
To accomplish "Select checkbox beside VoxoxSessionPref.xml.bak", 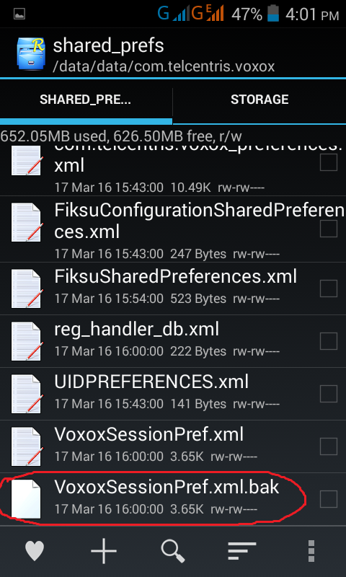I will pos(329,498).
